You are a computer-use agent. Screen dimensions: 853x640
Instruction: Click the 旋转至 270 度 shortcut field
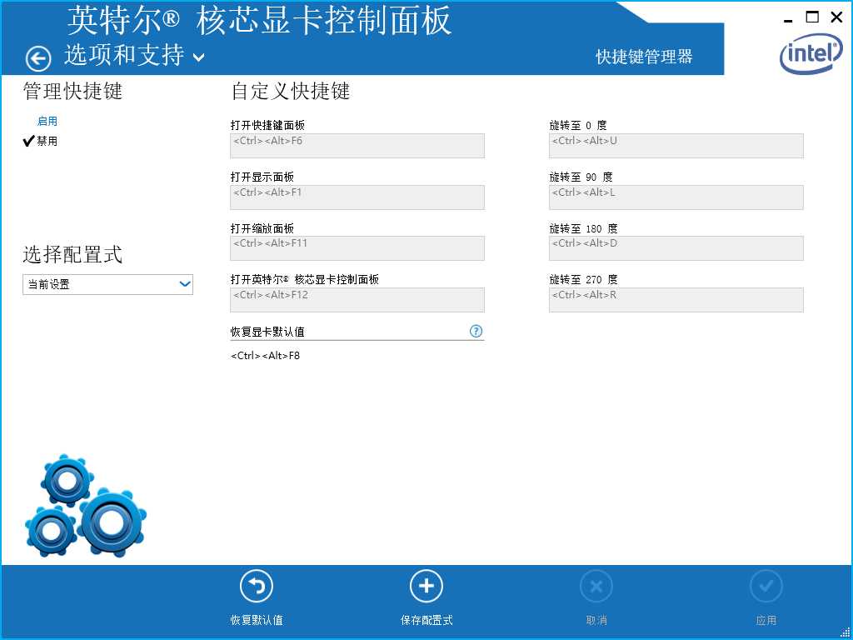pos(676,300)
